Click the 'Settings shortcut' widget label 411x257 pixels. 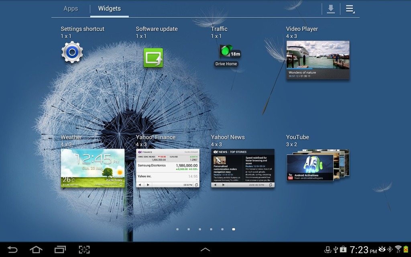point(83,29)
